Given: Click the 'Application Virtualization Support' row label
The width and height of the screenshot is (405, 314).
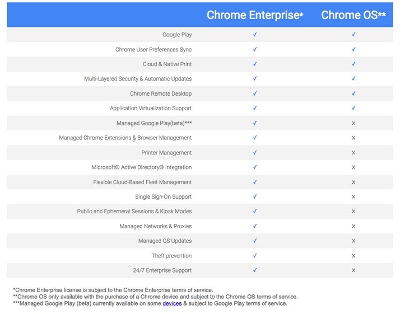Looking at the screenshot, I should (x=151, y=108).
